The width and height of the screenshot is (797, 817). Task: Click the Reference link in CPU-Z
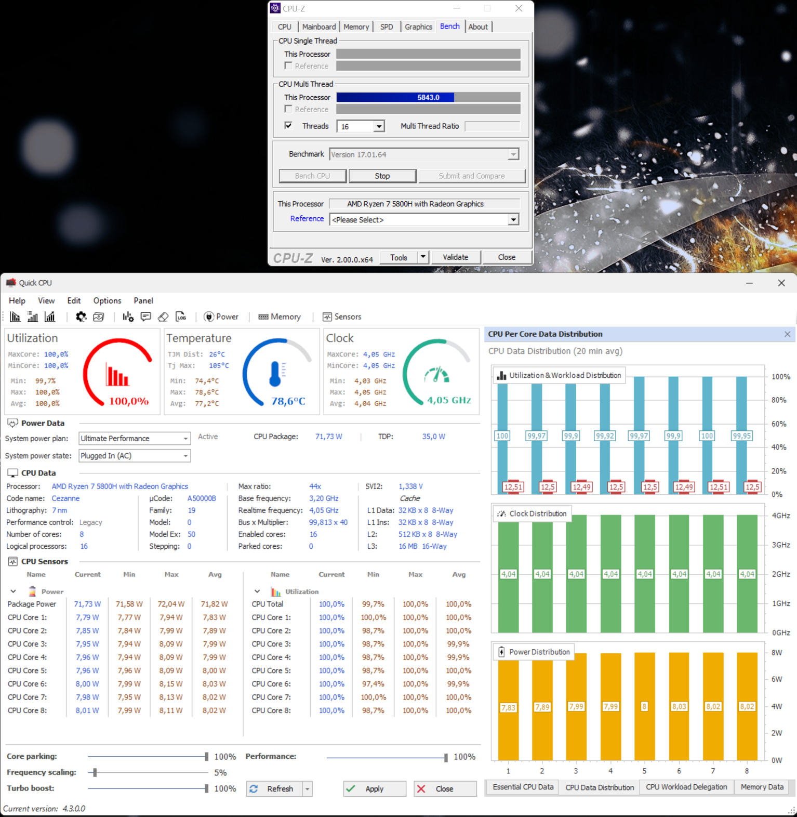pyautogui.click(x=307, y=219)
